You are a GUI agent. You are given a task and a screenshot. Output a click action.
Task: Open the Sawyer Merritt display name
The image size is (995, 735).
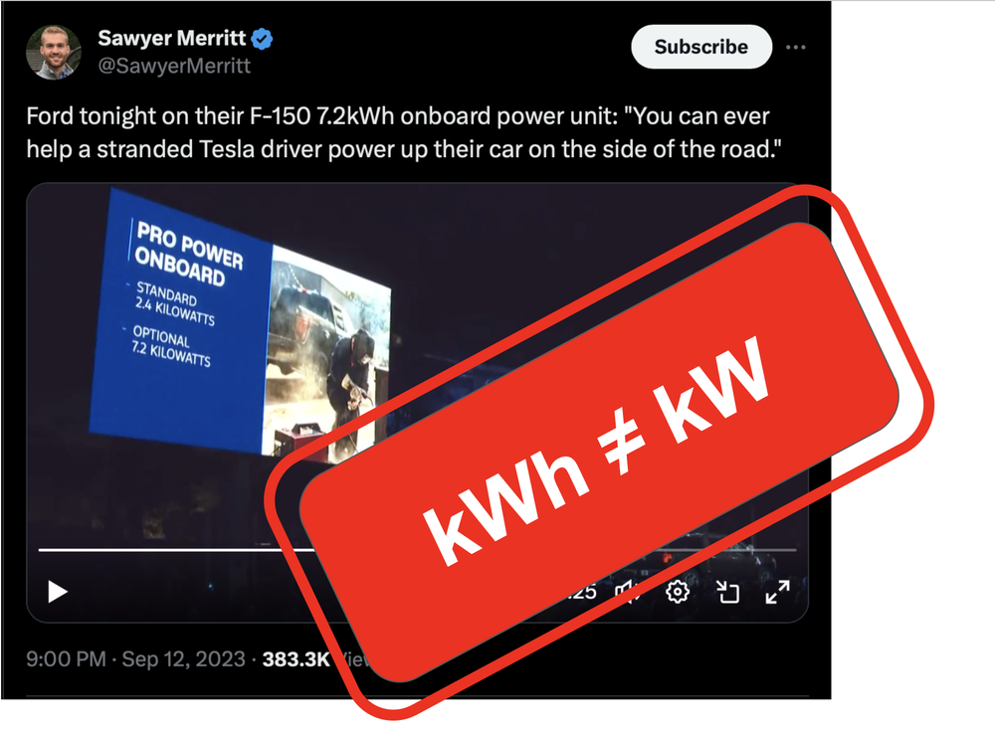click(x=171, y=38)
